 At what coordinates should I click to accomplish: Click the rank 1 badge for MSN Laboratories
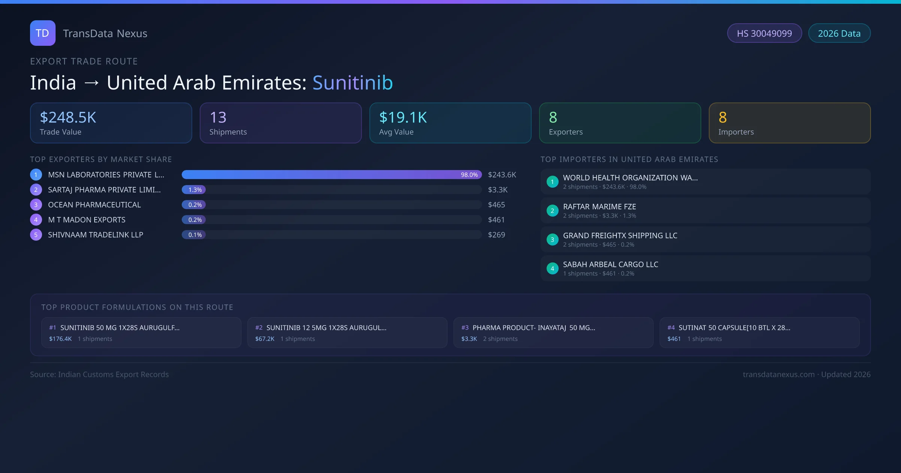tap(36, 175)
